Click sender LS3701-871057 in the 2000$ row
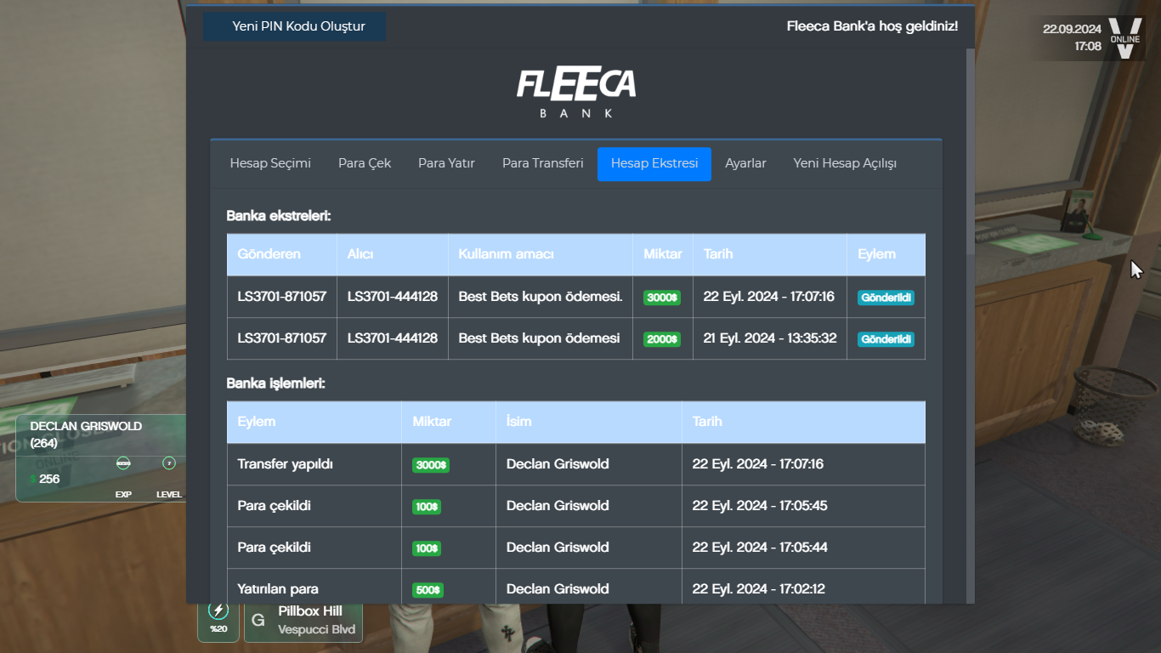Screen dimensions: 1161x653 click(282, 338)
